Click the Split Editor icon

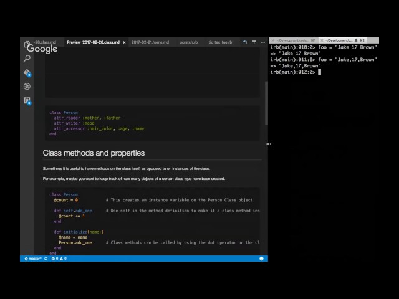[254, 42]
